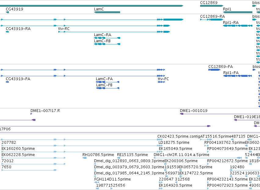Click the CG43919-PA protein label

click(18, 79)
